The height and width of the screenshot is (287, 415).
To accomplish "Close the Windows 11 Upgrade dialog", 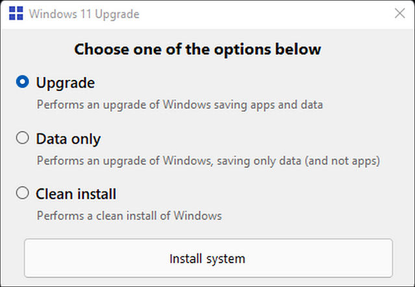I will [x=399, y=13].
